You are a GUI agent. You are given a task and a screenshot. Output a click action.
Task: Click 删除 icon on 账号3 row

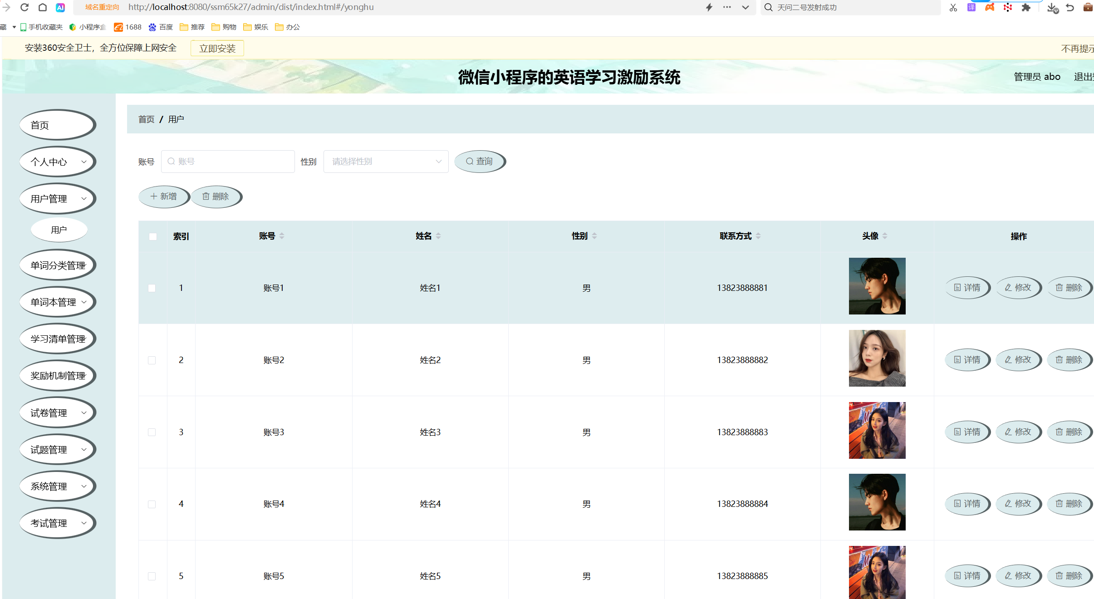coord(1069,432)
